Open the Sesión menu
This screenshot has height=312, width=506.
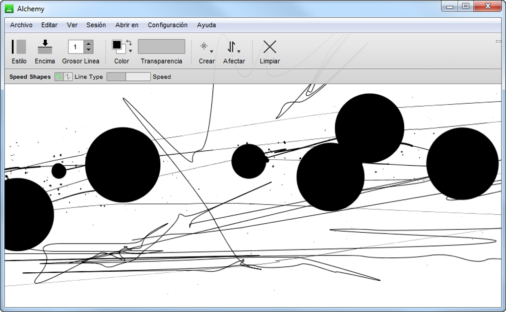(x=96, y=25)
